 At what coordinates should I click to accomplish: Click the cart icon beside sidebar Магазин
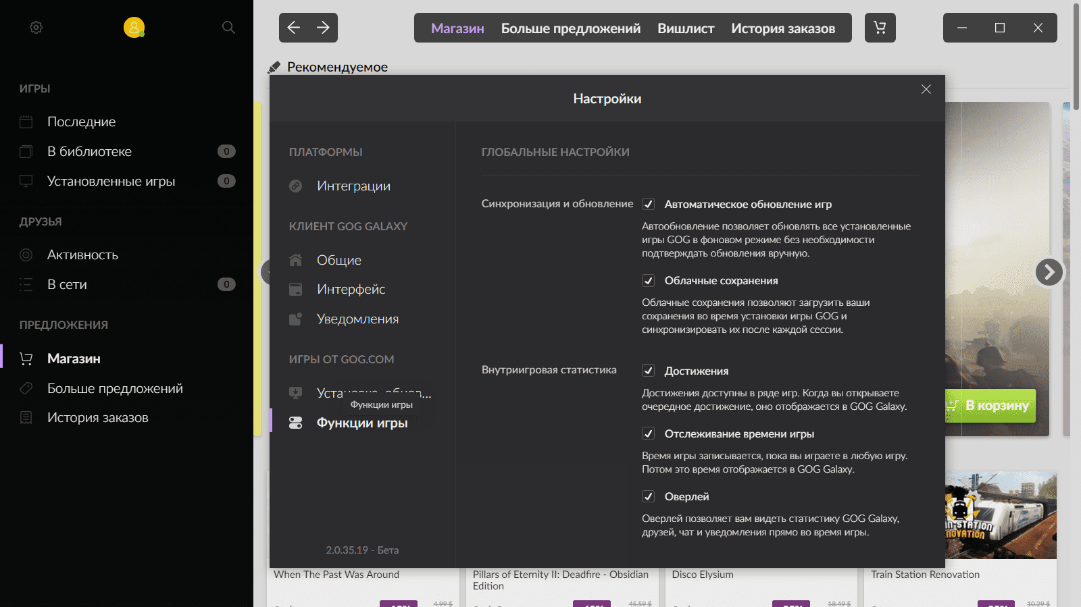click(26, 359)
